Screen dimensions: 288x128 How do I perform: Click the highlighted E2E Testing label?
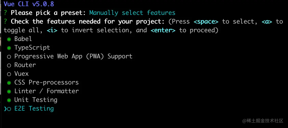pyautogui.click(x=34, y=109)
